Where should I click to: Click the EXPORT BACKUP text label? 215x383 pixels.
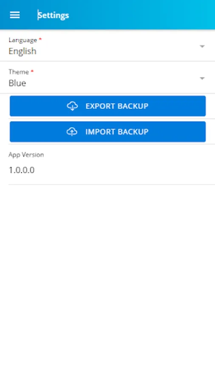tap(117, 106)
